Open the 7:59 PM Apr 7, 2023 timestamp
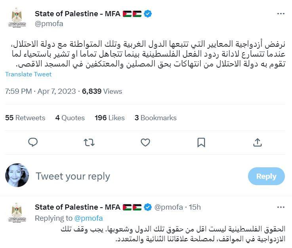The width and height of the screenshot is (292, 248). click(x=40, y=91)
